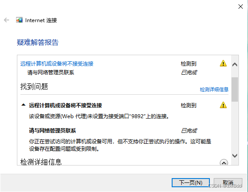Click the 找到问题 section heading
Image resolution: width=248 pixels, height=192 pixels.
click(x=34, y=86)
